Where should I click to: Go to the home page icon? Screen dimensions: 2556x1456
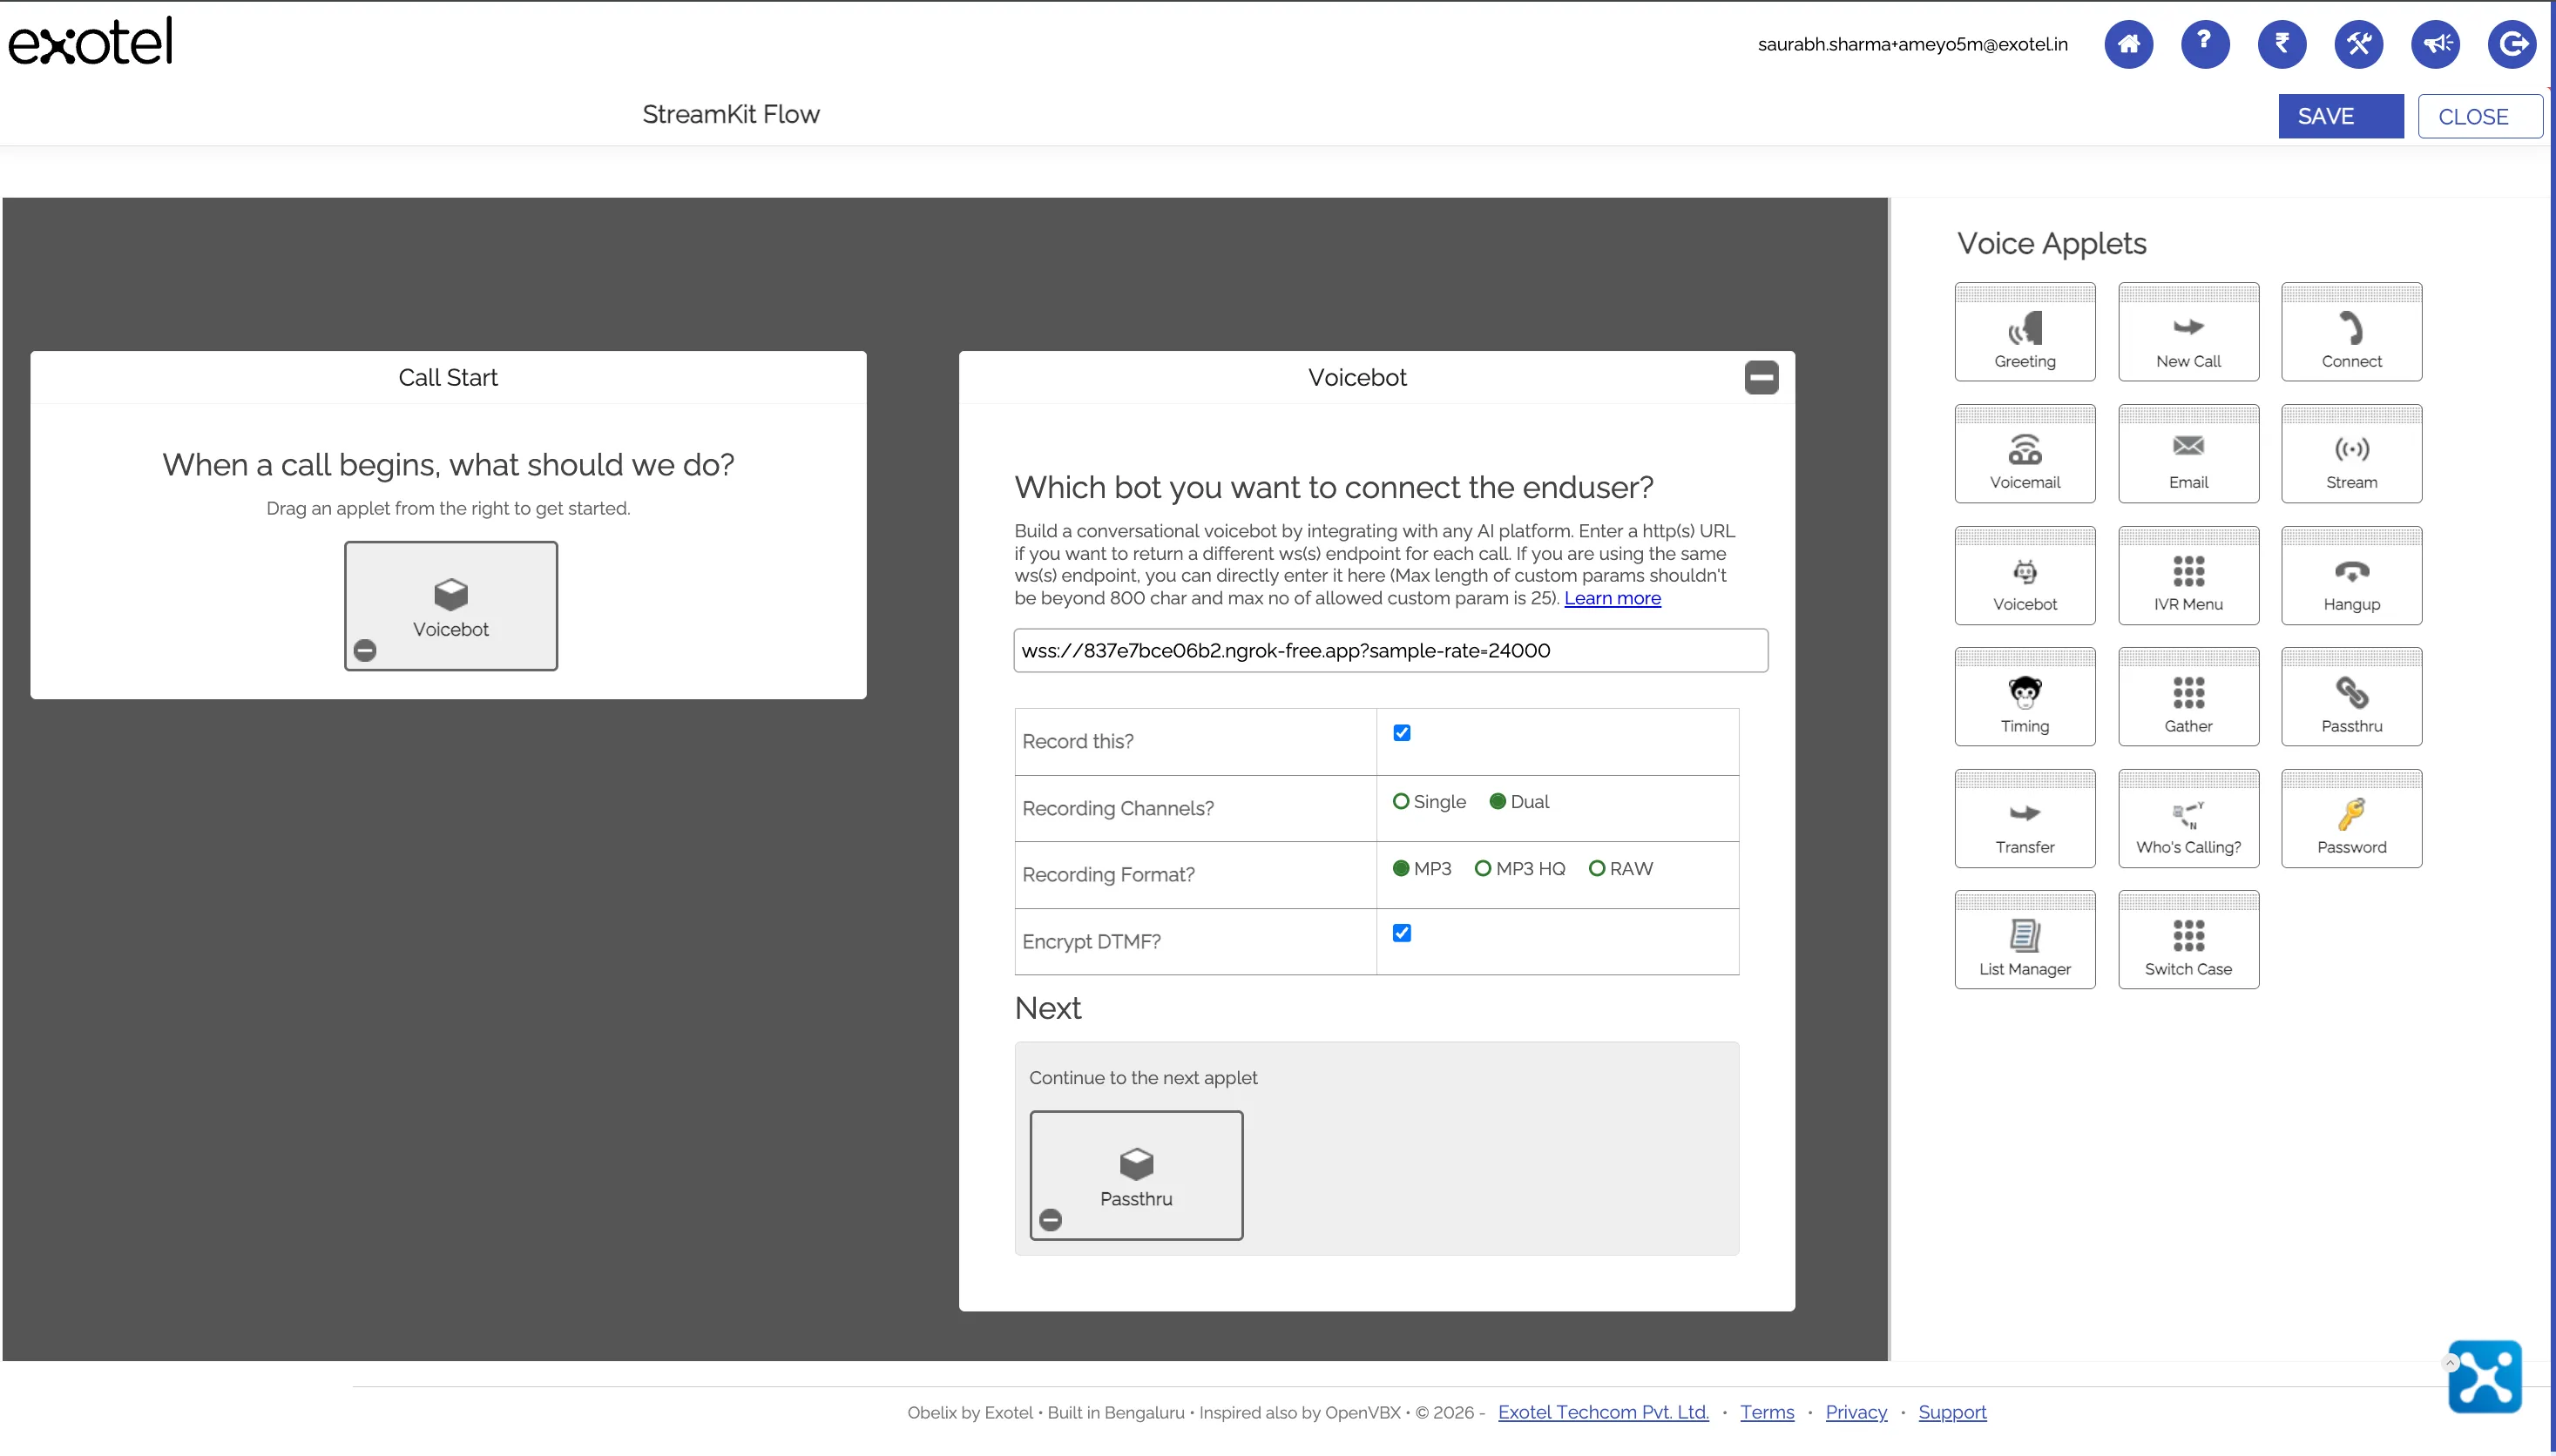tap(2128, 44)
